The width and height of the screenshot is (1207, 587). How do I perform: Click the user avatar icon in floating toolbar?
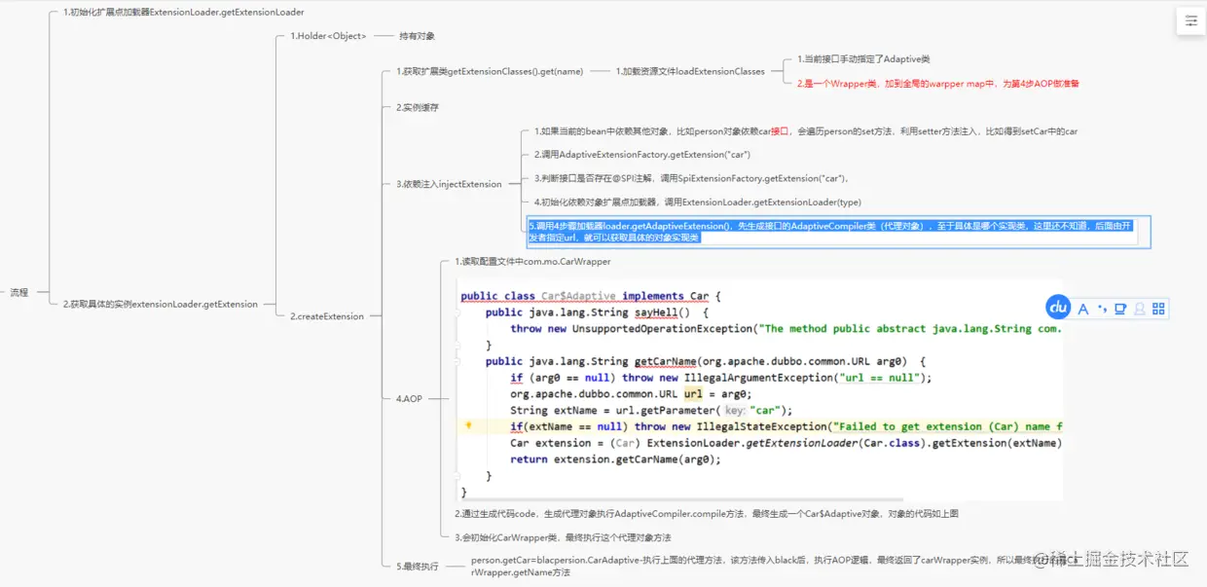(x=1140, y=309)
